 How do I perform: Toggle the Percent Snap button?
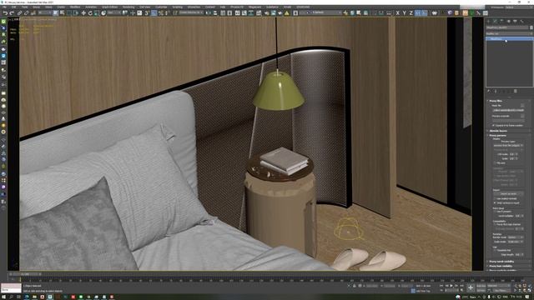tap(161, 13)
